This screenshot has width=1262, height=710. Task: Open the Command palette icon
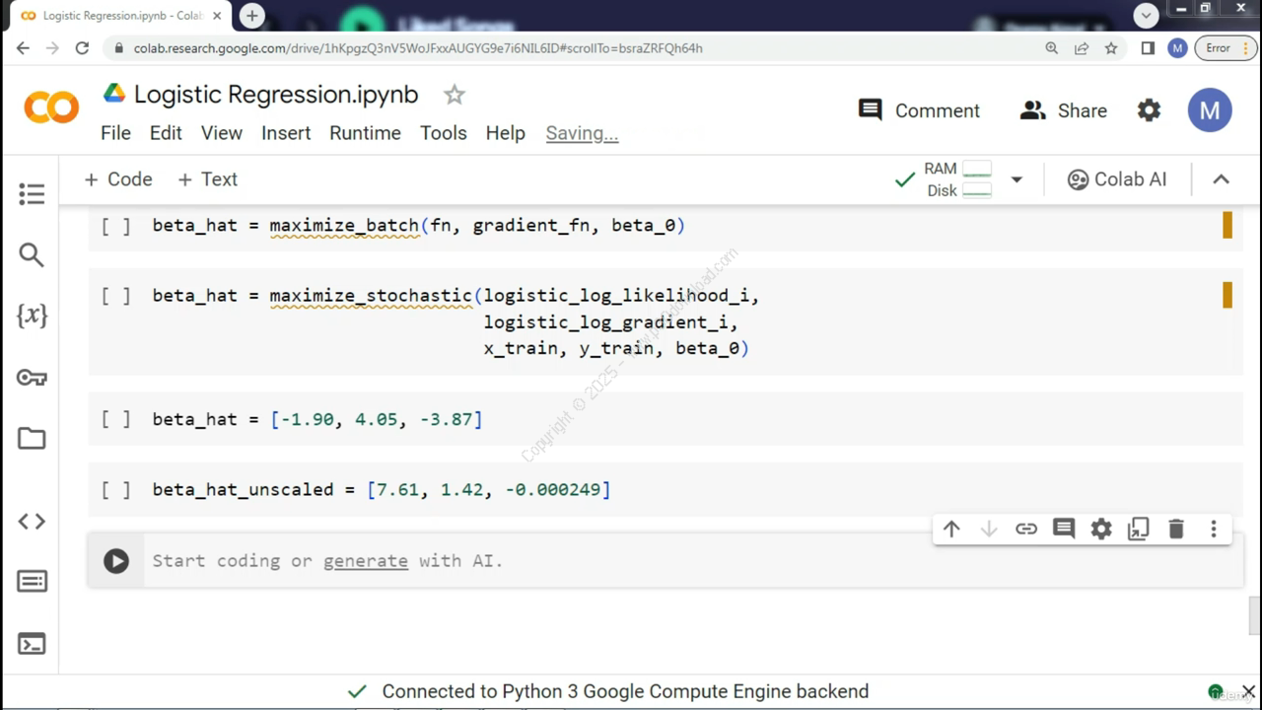point(32,582)
